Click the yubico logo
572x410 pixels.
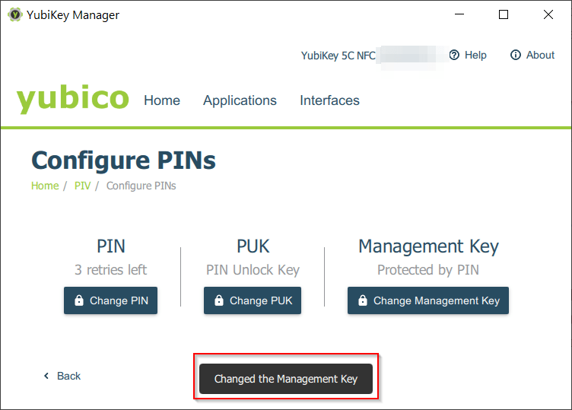(x=73, y=100)
